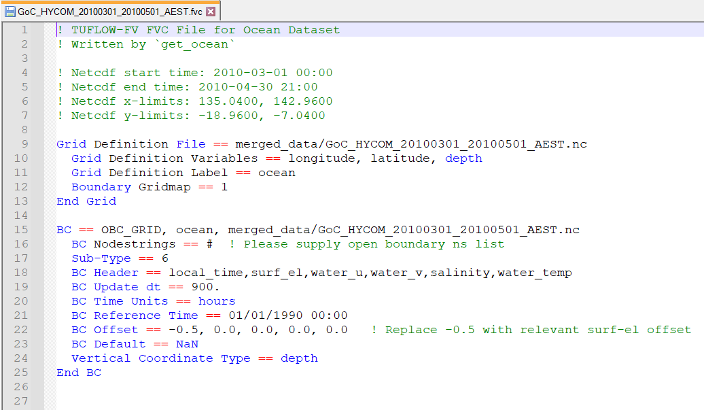The height and width of the screenshot is (410, 704).
Task: Click the "End BC" statement
Action: point(79,373)
